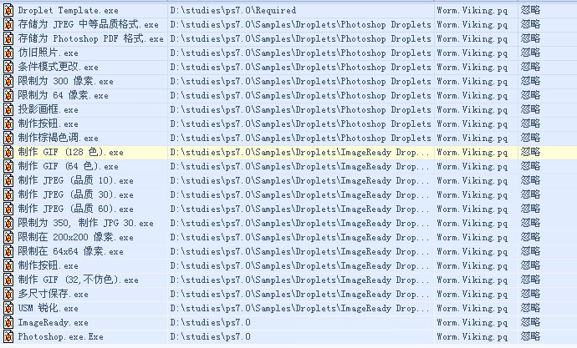Click 忽略 in the 投影画框.exe row

pyautogui.click(x=530, y=109)
